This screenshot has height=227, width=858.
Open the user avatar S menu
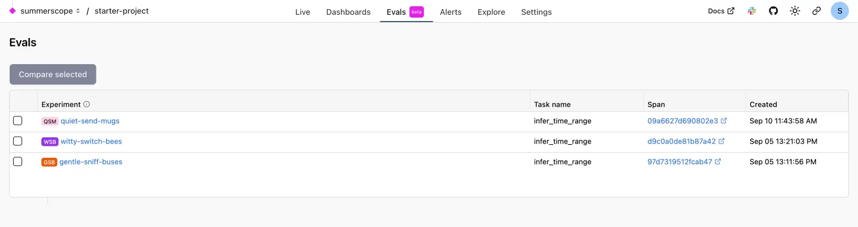839,11
